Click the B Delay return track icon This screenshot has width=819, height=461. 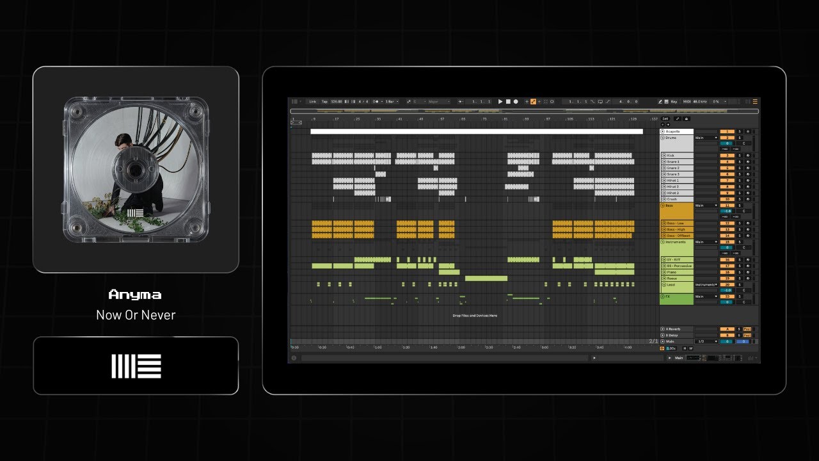coord(663,336)
